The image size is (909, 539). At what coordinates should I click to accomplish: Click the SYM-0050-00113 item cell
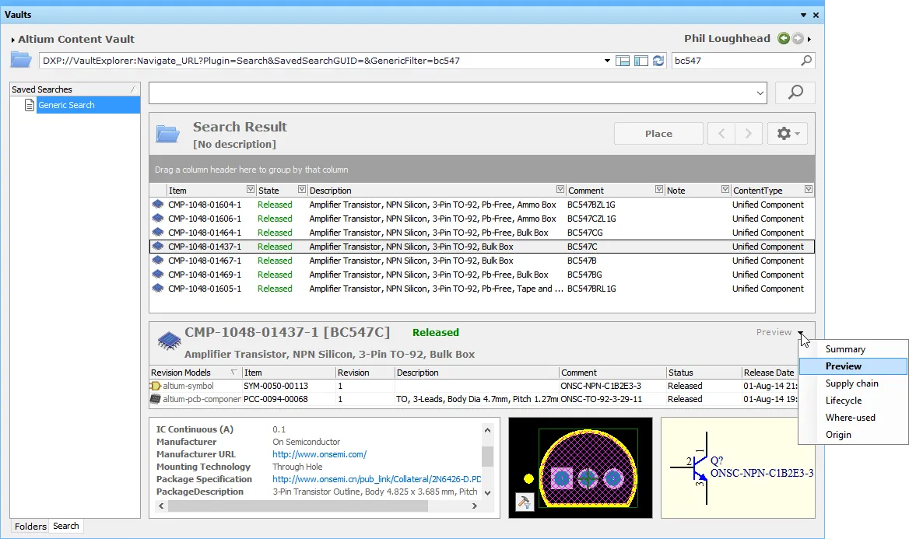276,386
